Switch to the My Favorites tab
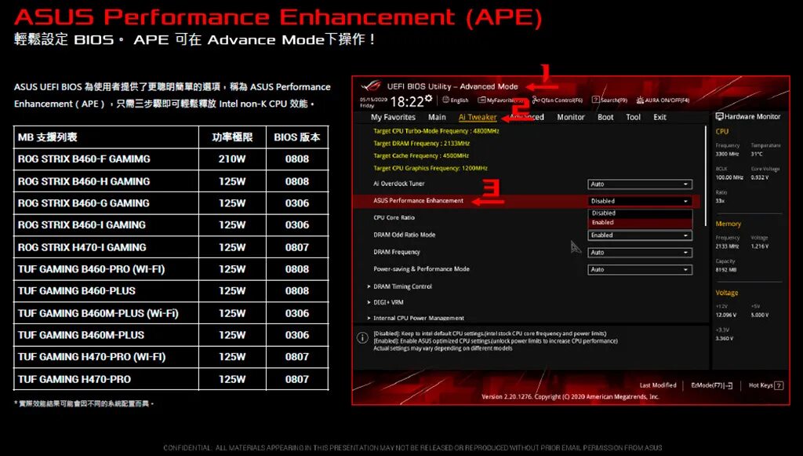 pyautogui.click(x=393, y=117)
